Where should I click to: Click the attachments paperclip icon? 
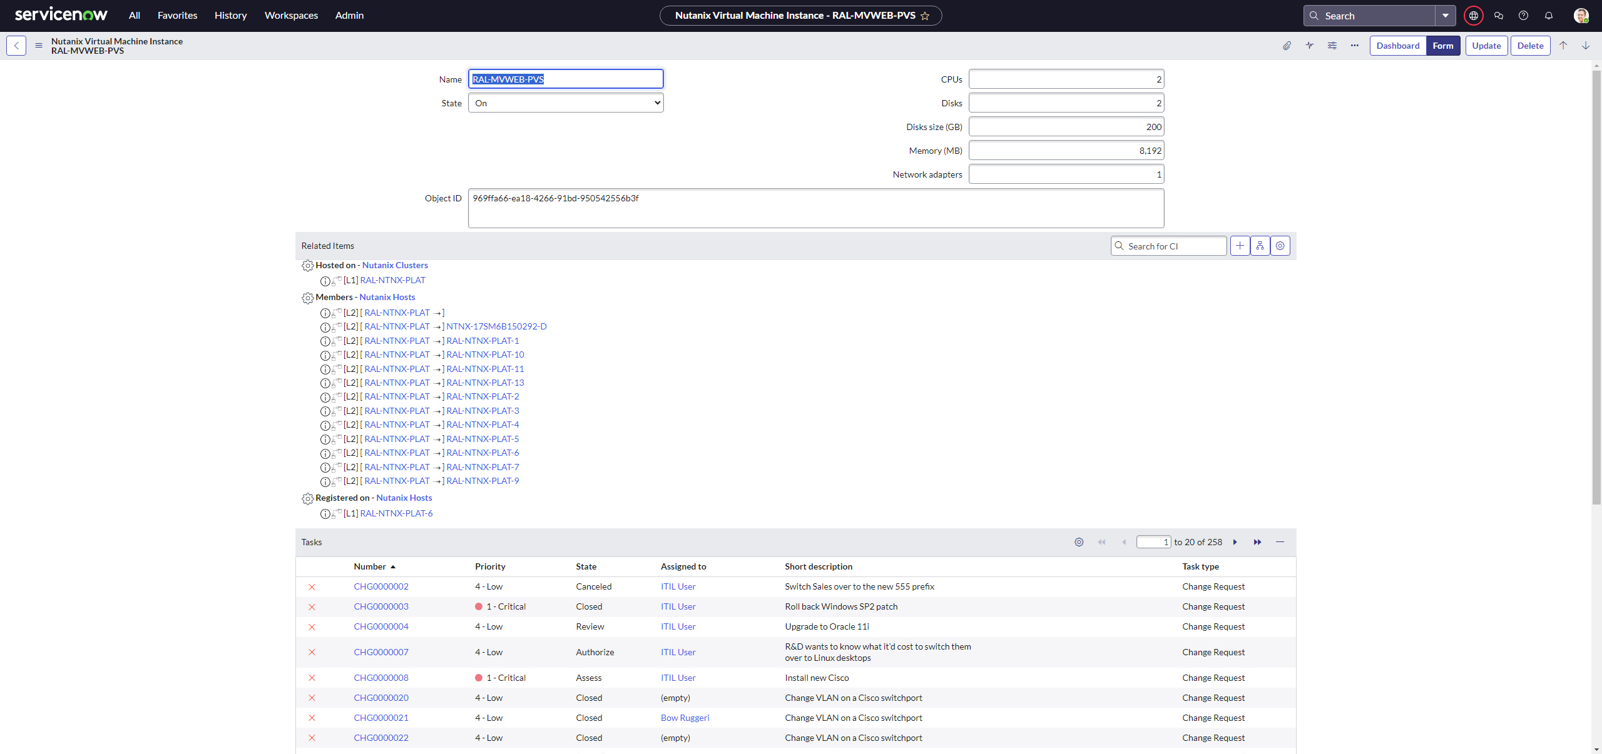pyautogui.click(x=1287, y=46)
